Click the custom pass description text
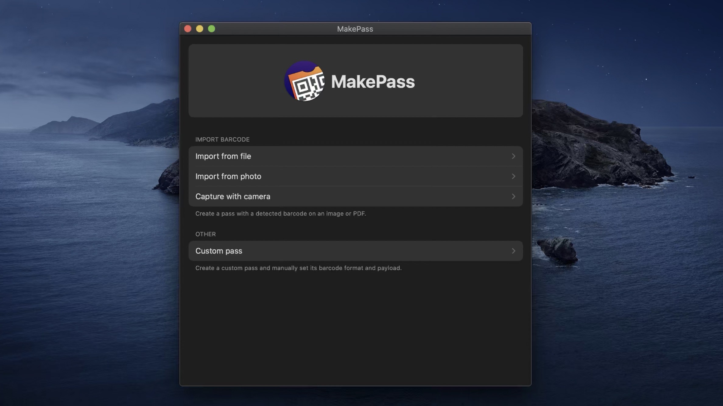This screenshot has width=723, height=406. pyautogui.click(x=298, y=268)
